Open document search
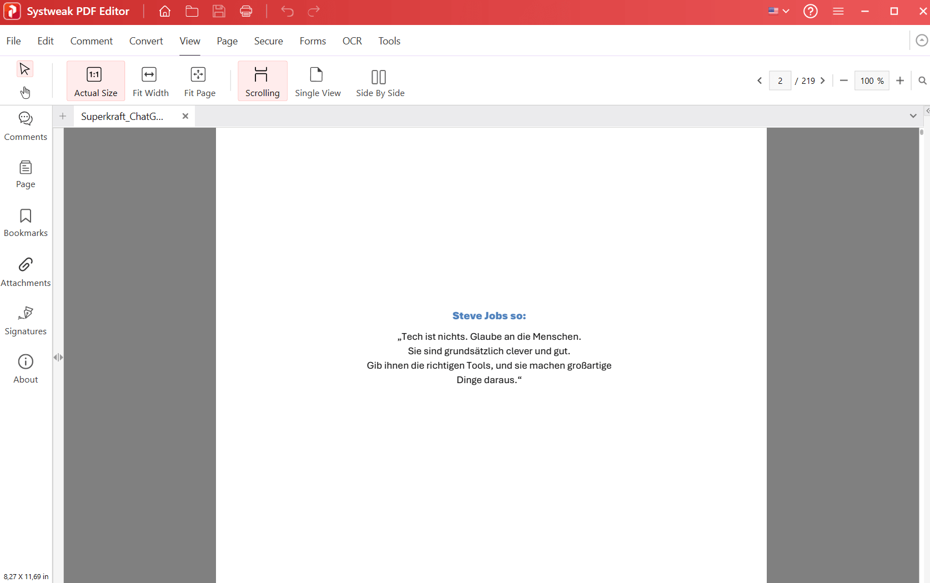The image size is (930, 583). click(x=922, y=81)
